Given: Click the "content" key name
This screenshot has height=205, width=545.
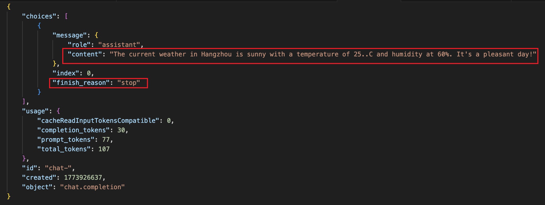Looking at the screenshot, I should [x=85, y=54].
